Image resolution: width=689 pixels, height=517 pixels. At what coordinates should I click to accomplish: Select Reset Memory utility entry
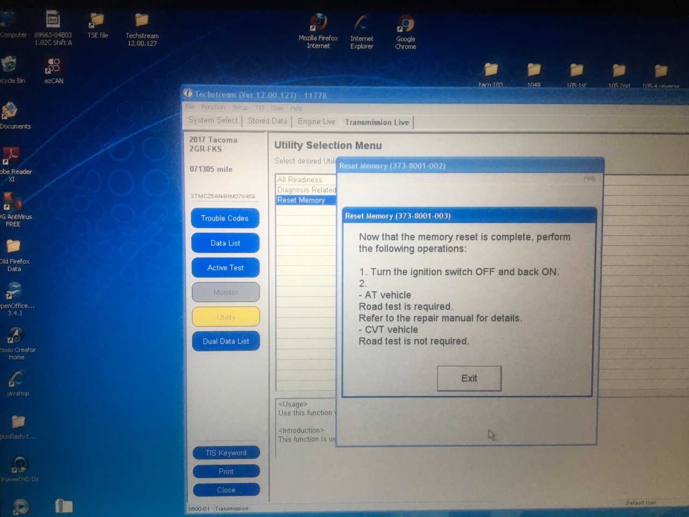(x=306, y=200)
